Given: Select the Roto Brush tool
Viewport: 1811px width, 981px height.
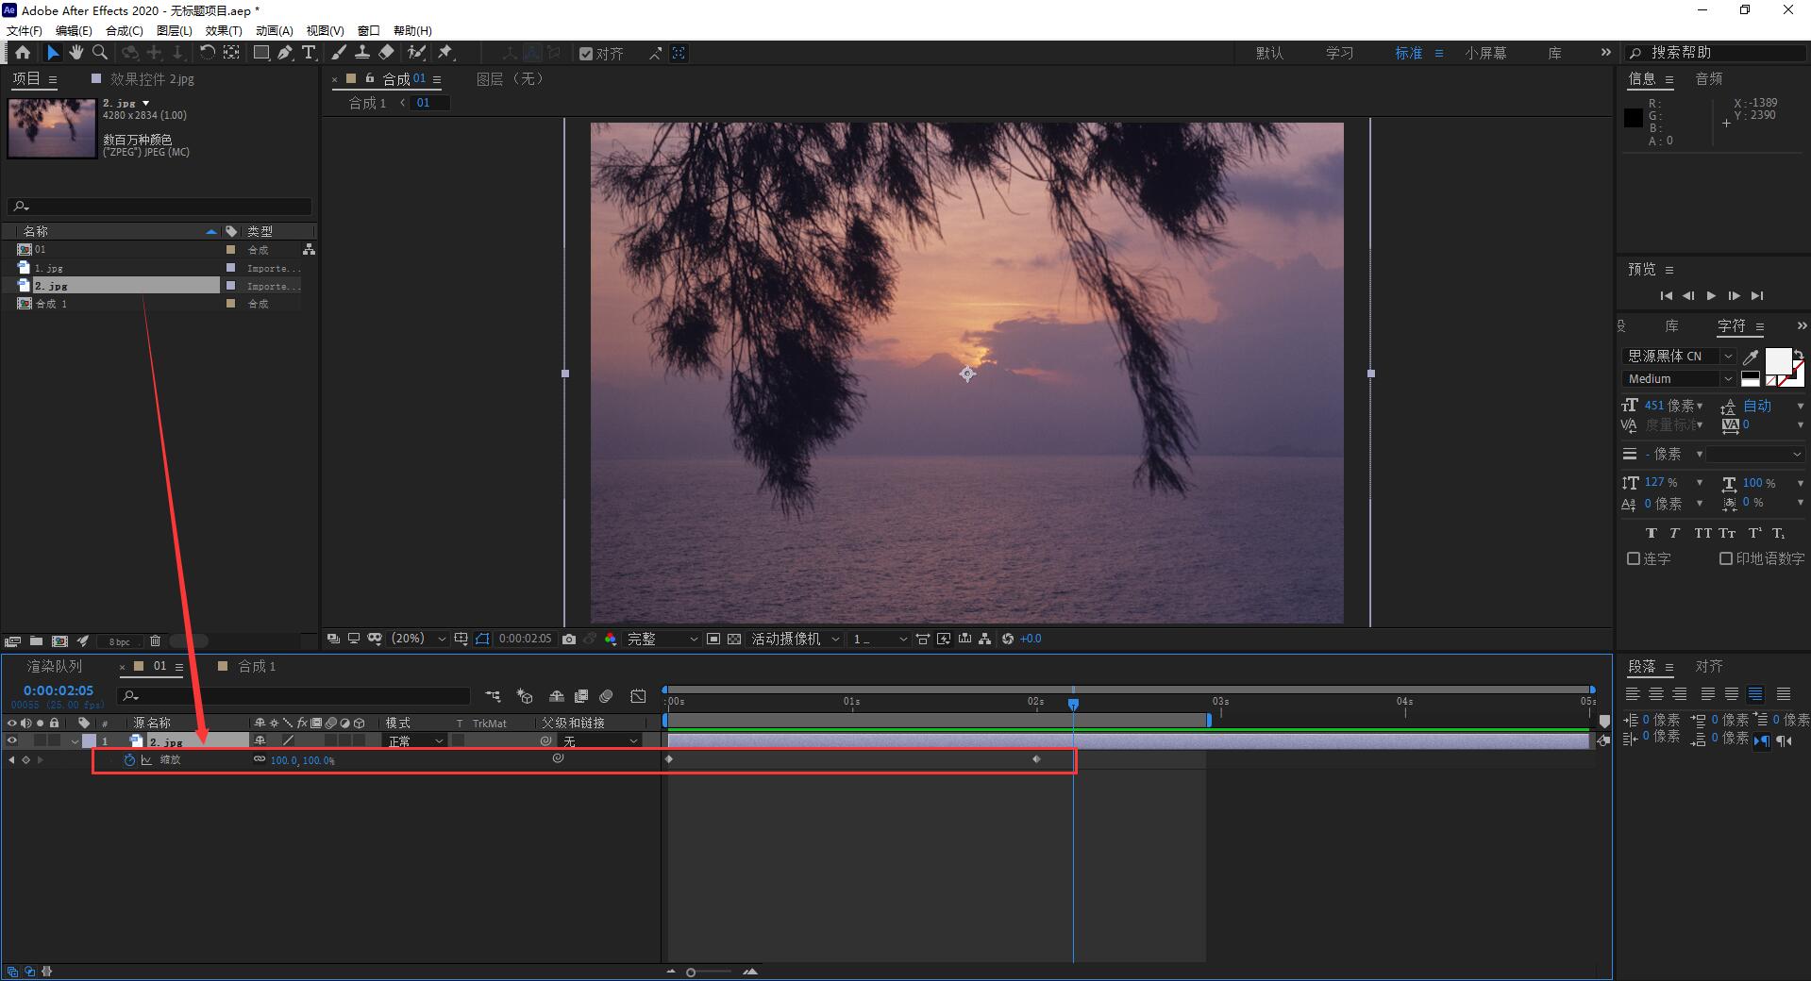Looking at the screenshot, I should pyautogui.click(x=416, y=53).
